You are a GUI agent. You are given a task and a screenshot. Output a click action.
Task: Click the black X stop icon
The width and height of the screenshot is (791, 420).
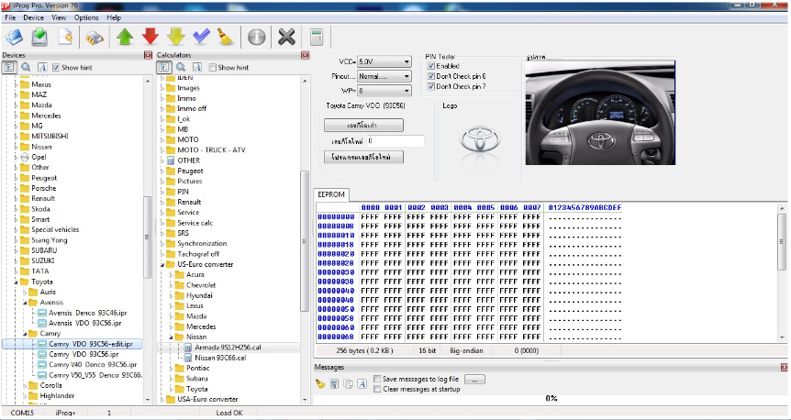click(286, 38)
